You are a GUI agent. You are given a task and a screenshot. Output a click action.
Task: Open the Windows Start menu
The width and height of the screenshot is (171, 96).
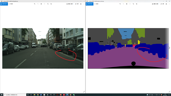click(x=2, y=95)
